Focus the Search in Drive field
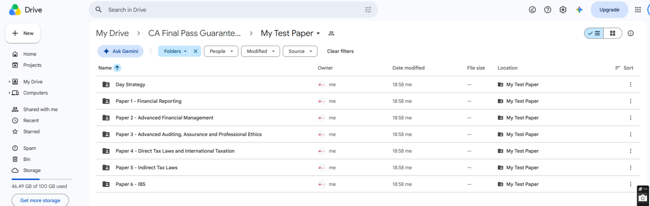Screen dimensions: 650x206 234,10
